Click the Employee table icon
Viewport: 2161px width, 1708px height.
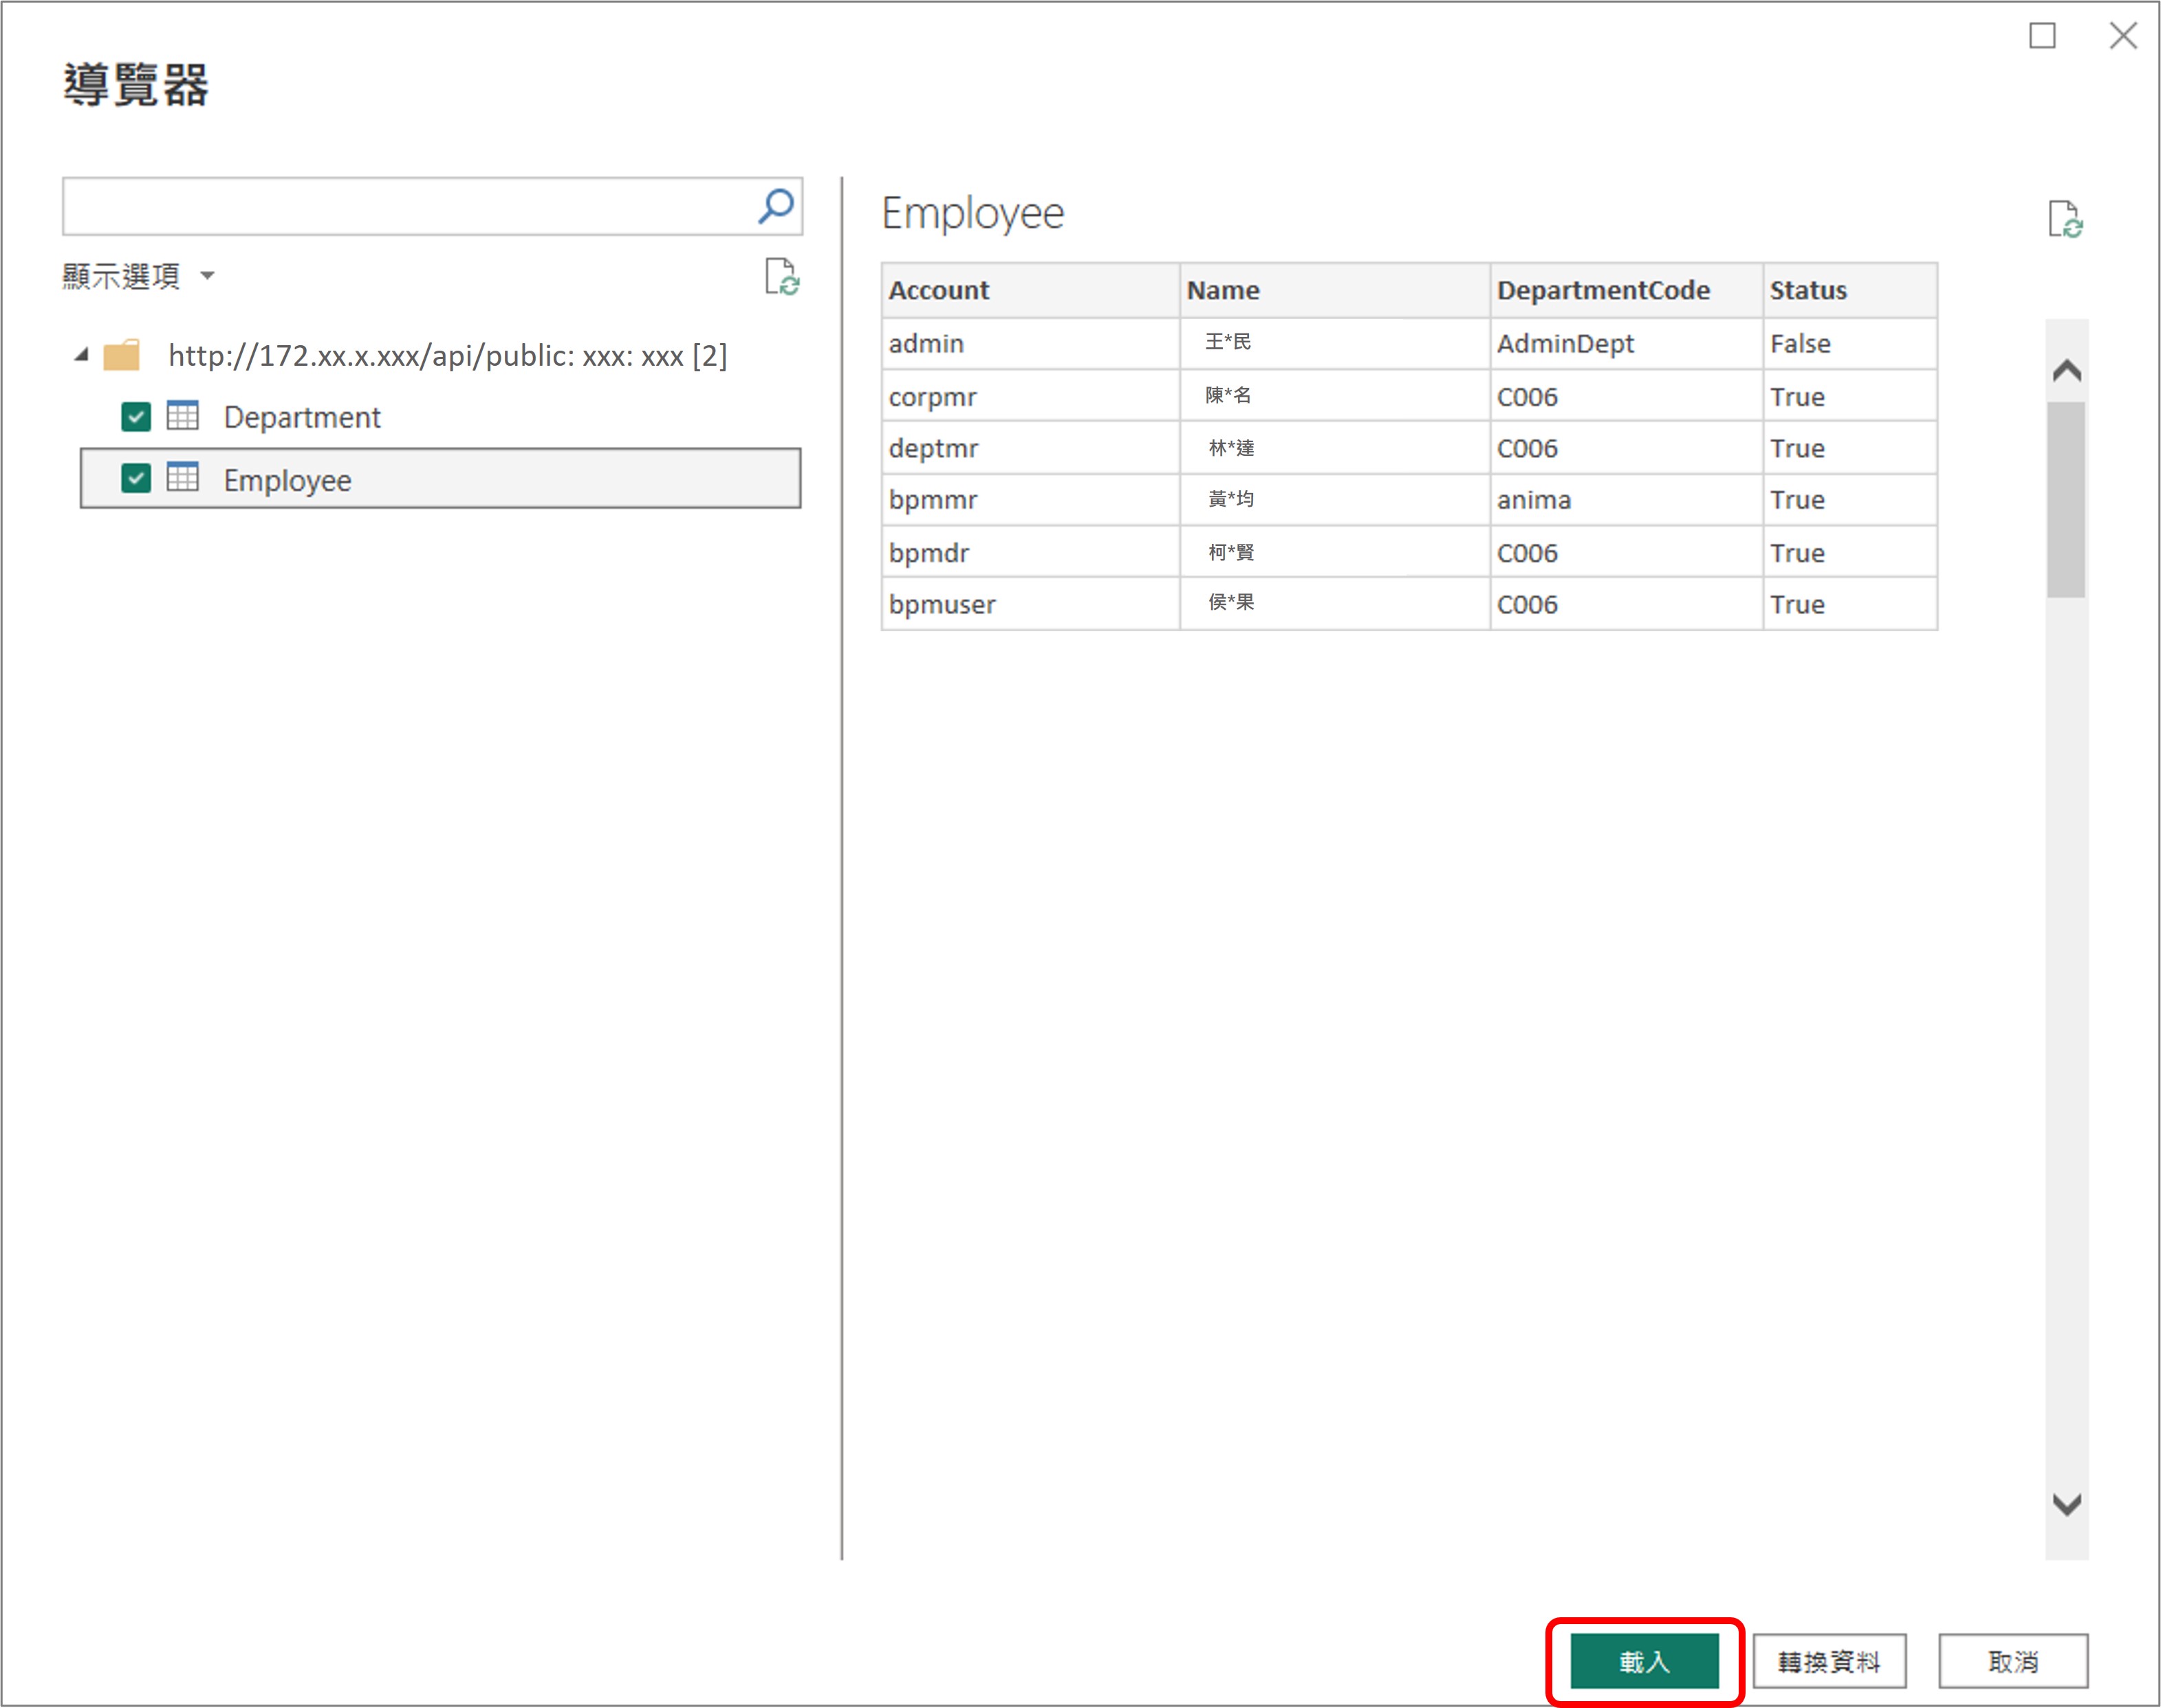[x=183, y=477]
